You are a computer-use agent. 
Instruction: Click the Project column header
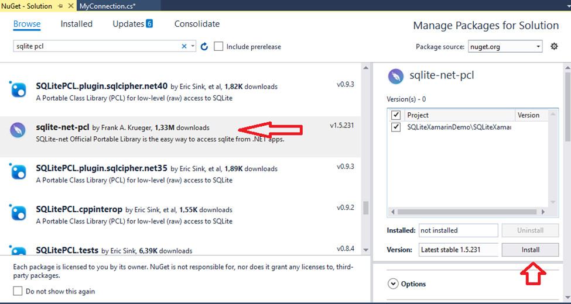point(460,115)
